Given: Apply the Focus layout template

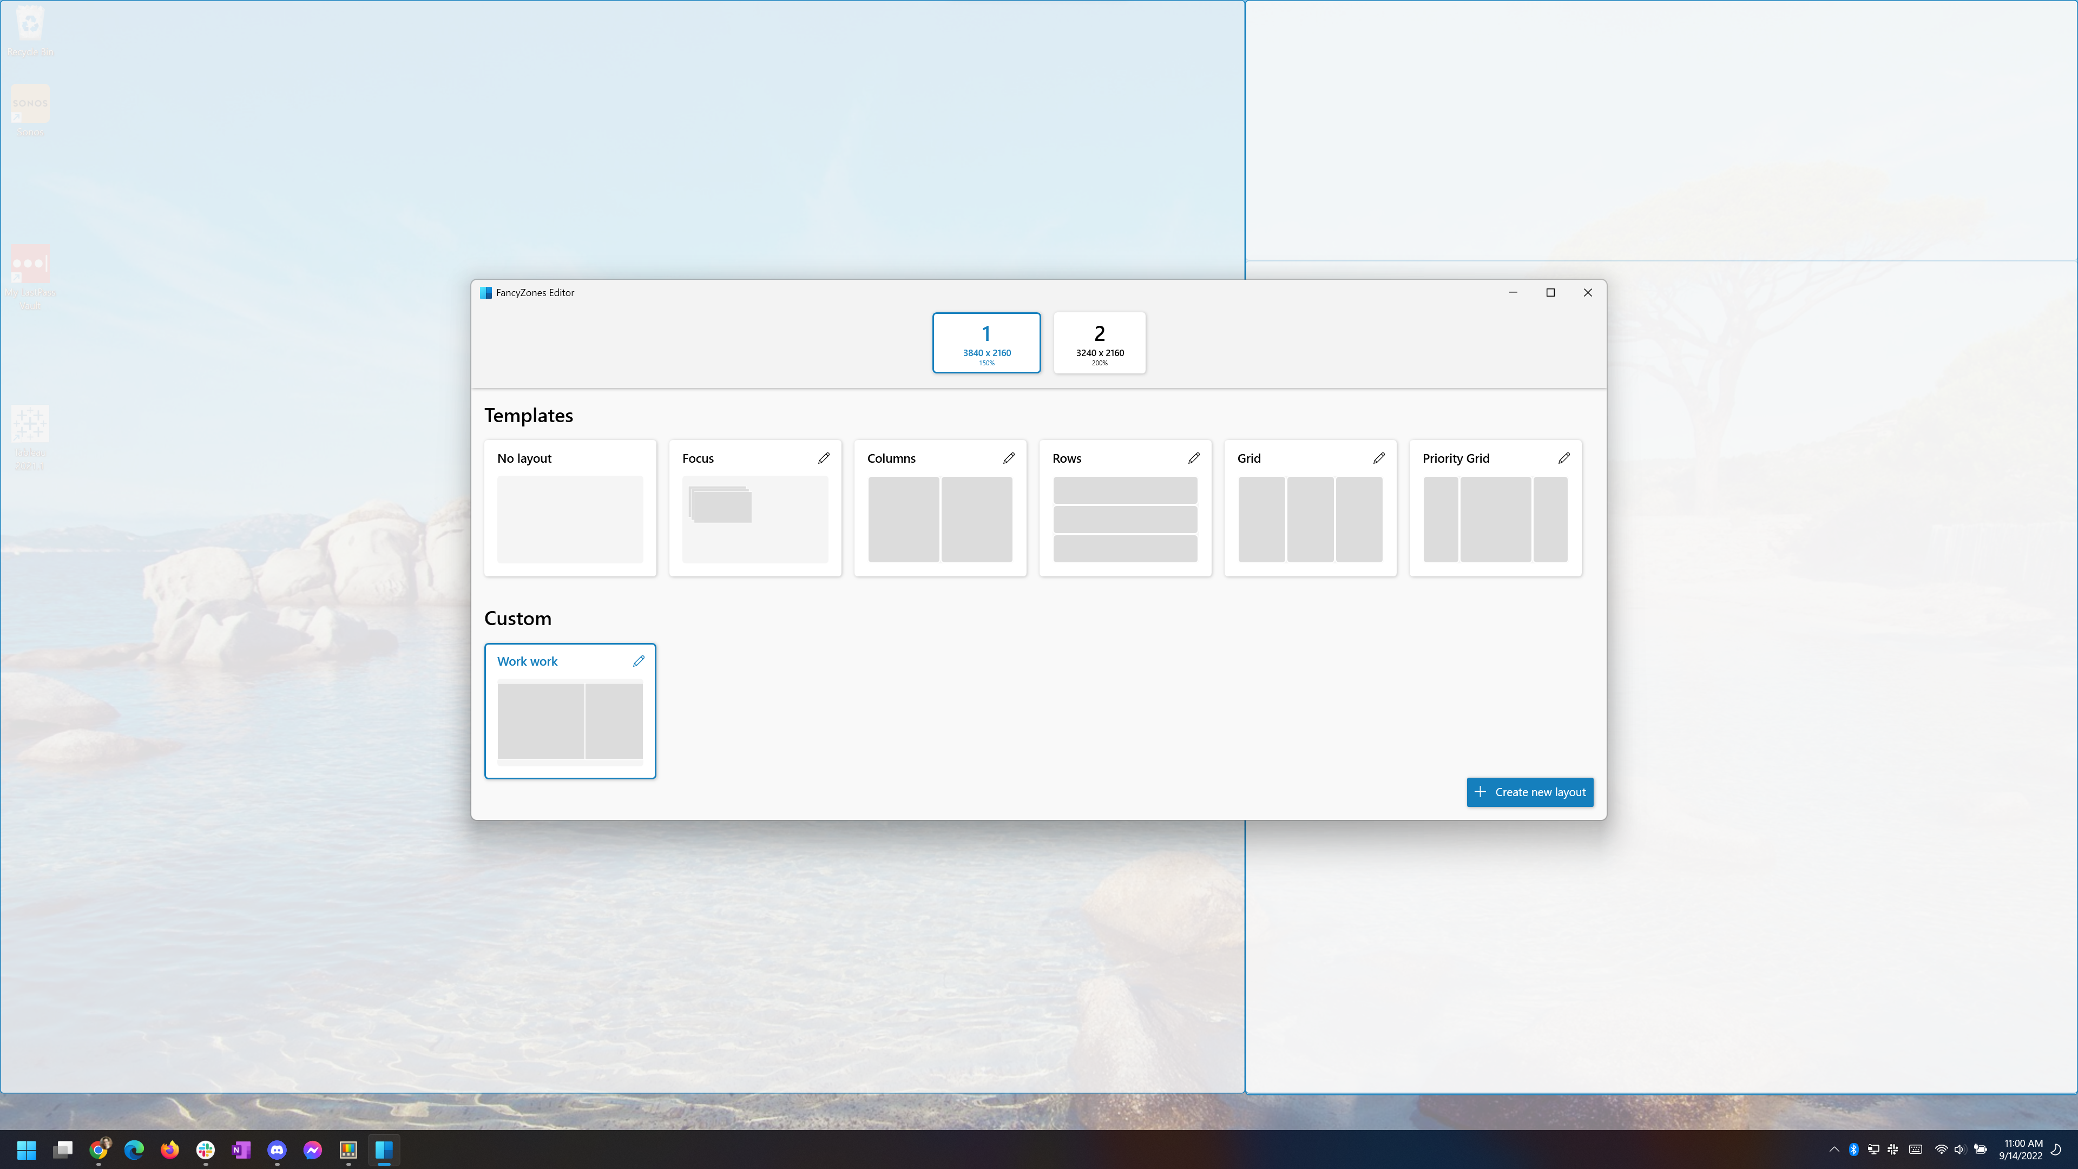Looking at the screenshot, I should pos(754,519).
